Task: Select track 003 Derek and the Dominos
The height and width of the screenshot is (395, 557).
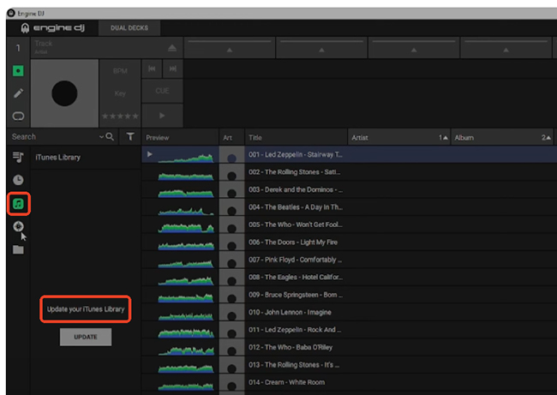Action: click(x=349, y=189)
